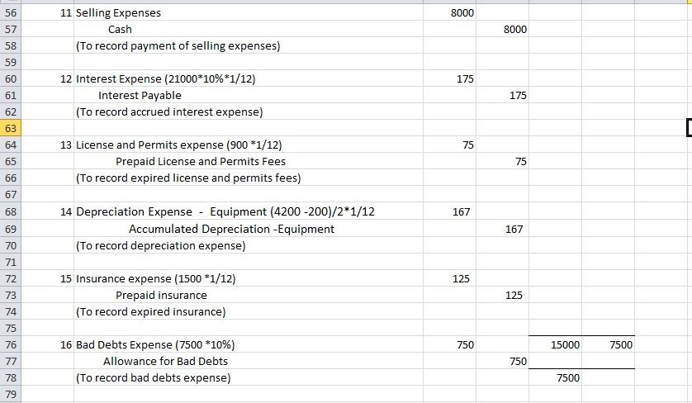Select the Interest Expense formula description cell
Viewport: 692px width, 403px height.
point(249,79)
